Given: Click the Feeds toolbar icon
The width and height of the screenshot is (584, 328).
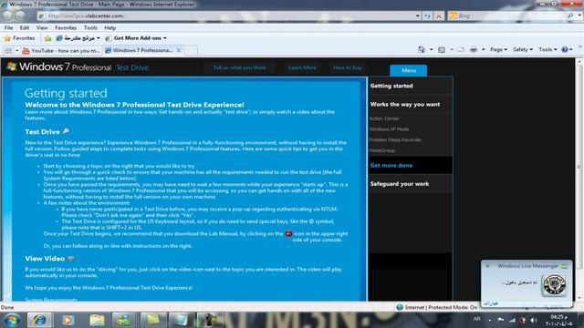Looking at the screenshot, I should (x=442, y=50).
